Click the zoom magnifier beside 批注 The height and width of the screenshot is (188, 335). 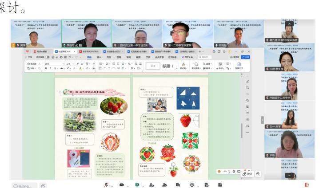[x=258, y=174]
